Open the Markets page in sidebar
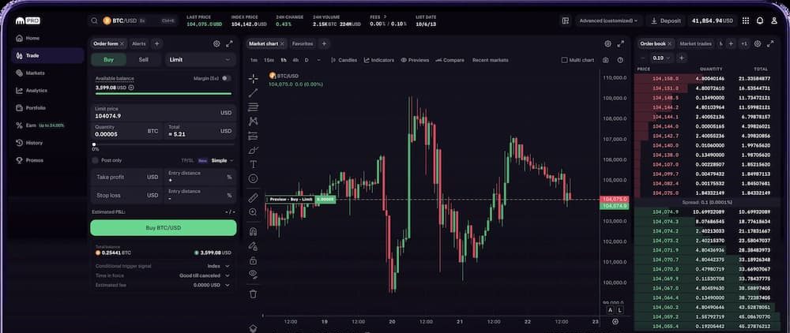790x333 pixels. pyautogui.click(x=47, y=73)
